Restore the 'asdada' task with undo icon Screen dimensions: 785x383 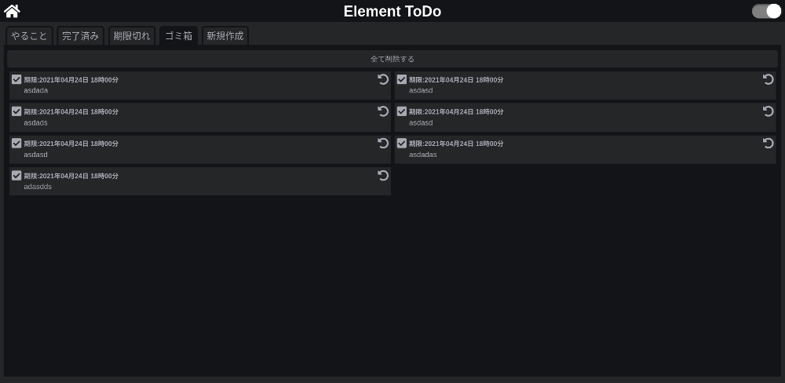coord(383,79)
